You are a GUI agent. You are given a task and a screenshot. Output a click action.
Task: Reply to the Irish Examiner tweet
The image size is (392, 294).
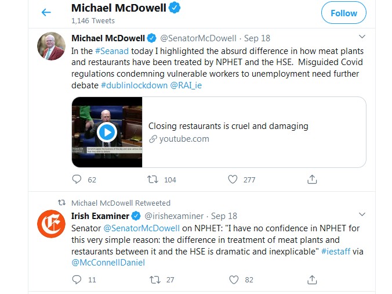[77, 279]
